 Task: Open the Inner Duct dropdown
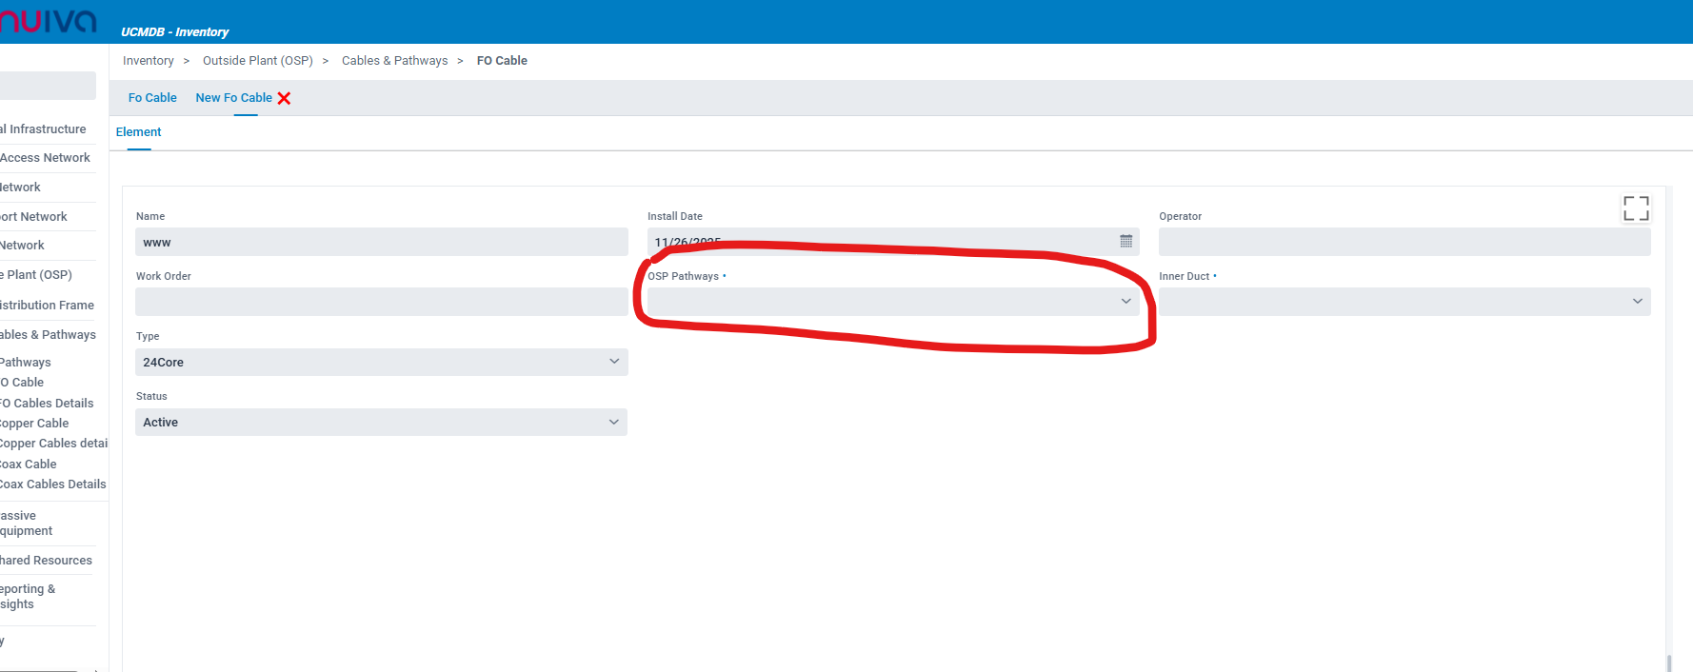pyautogui.click(x=1404, y=302)
